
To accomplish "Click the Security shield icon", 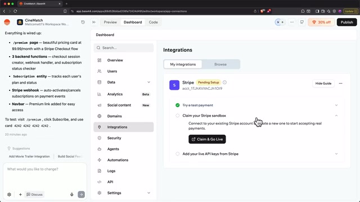I will point(100,138).
